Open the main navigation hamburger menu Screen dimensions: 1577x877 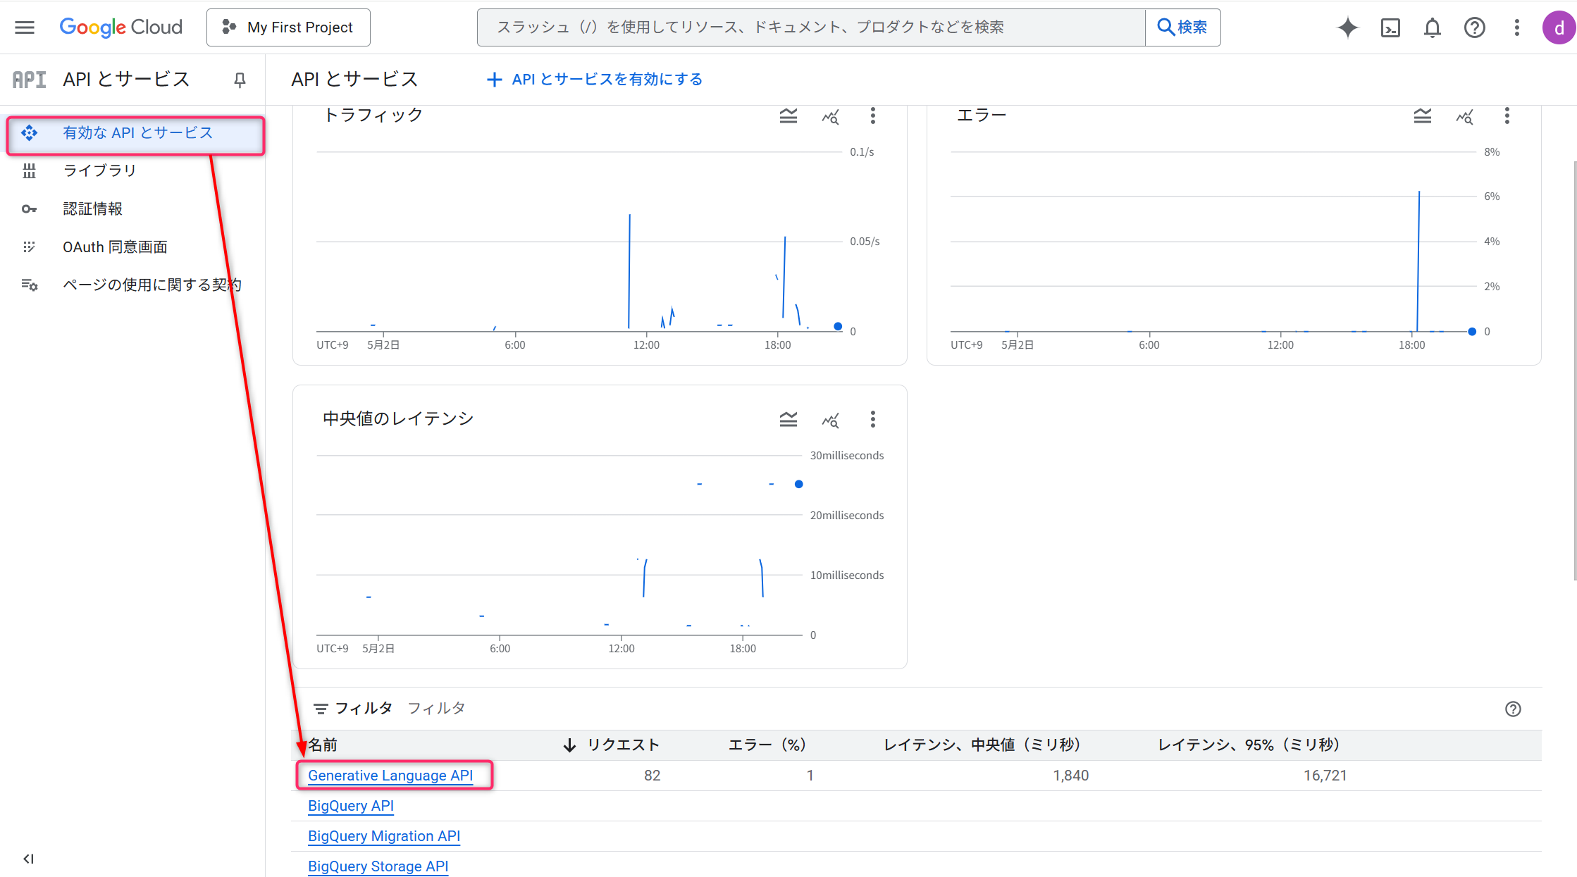coord(25,27)
